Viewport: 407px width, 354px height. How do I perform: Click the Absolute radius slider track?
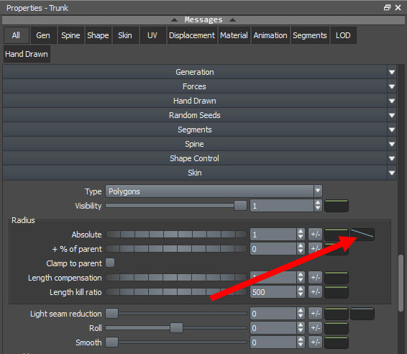coord(176,235)
